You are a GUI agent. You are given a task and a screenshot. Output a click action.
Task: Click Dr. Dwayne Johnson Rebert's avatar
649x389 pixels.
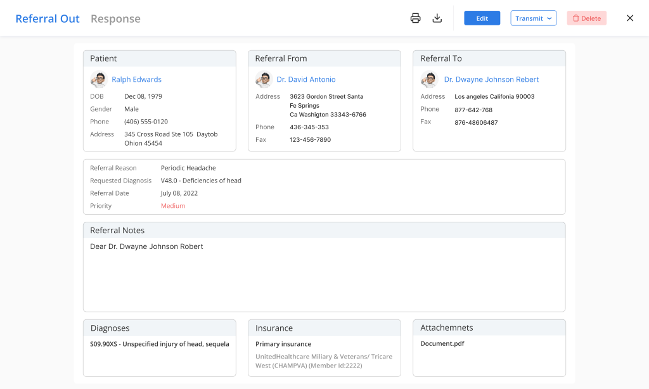click(429, 80)
